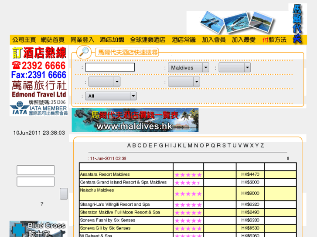Image resolution: width=317 pixels, height=237 pixels.
Task: Filter hotels by letter Z
Action: pos(262,146)
